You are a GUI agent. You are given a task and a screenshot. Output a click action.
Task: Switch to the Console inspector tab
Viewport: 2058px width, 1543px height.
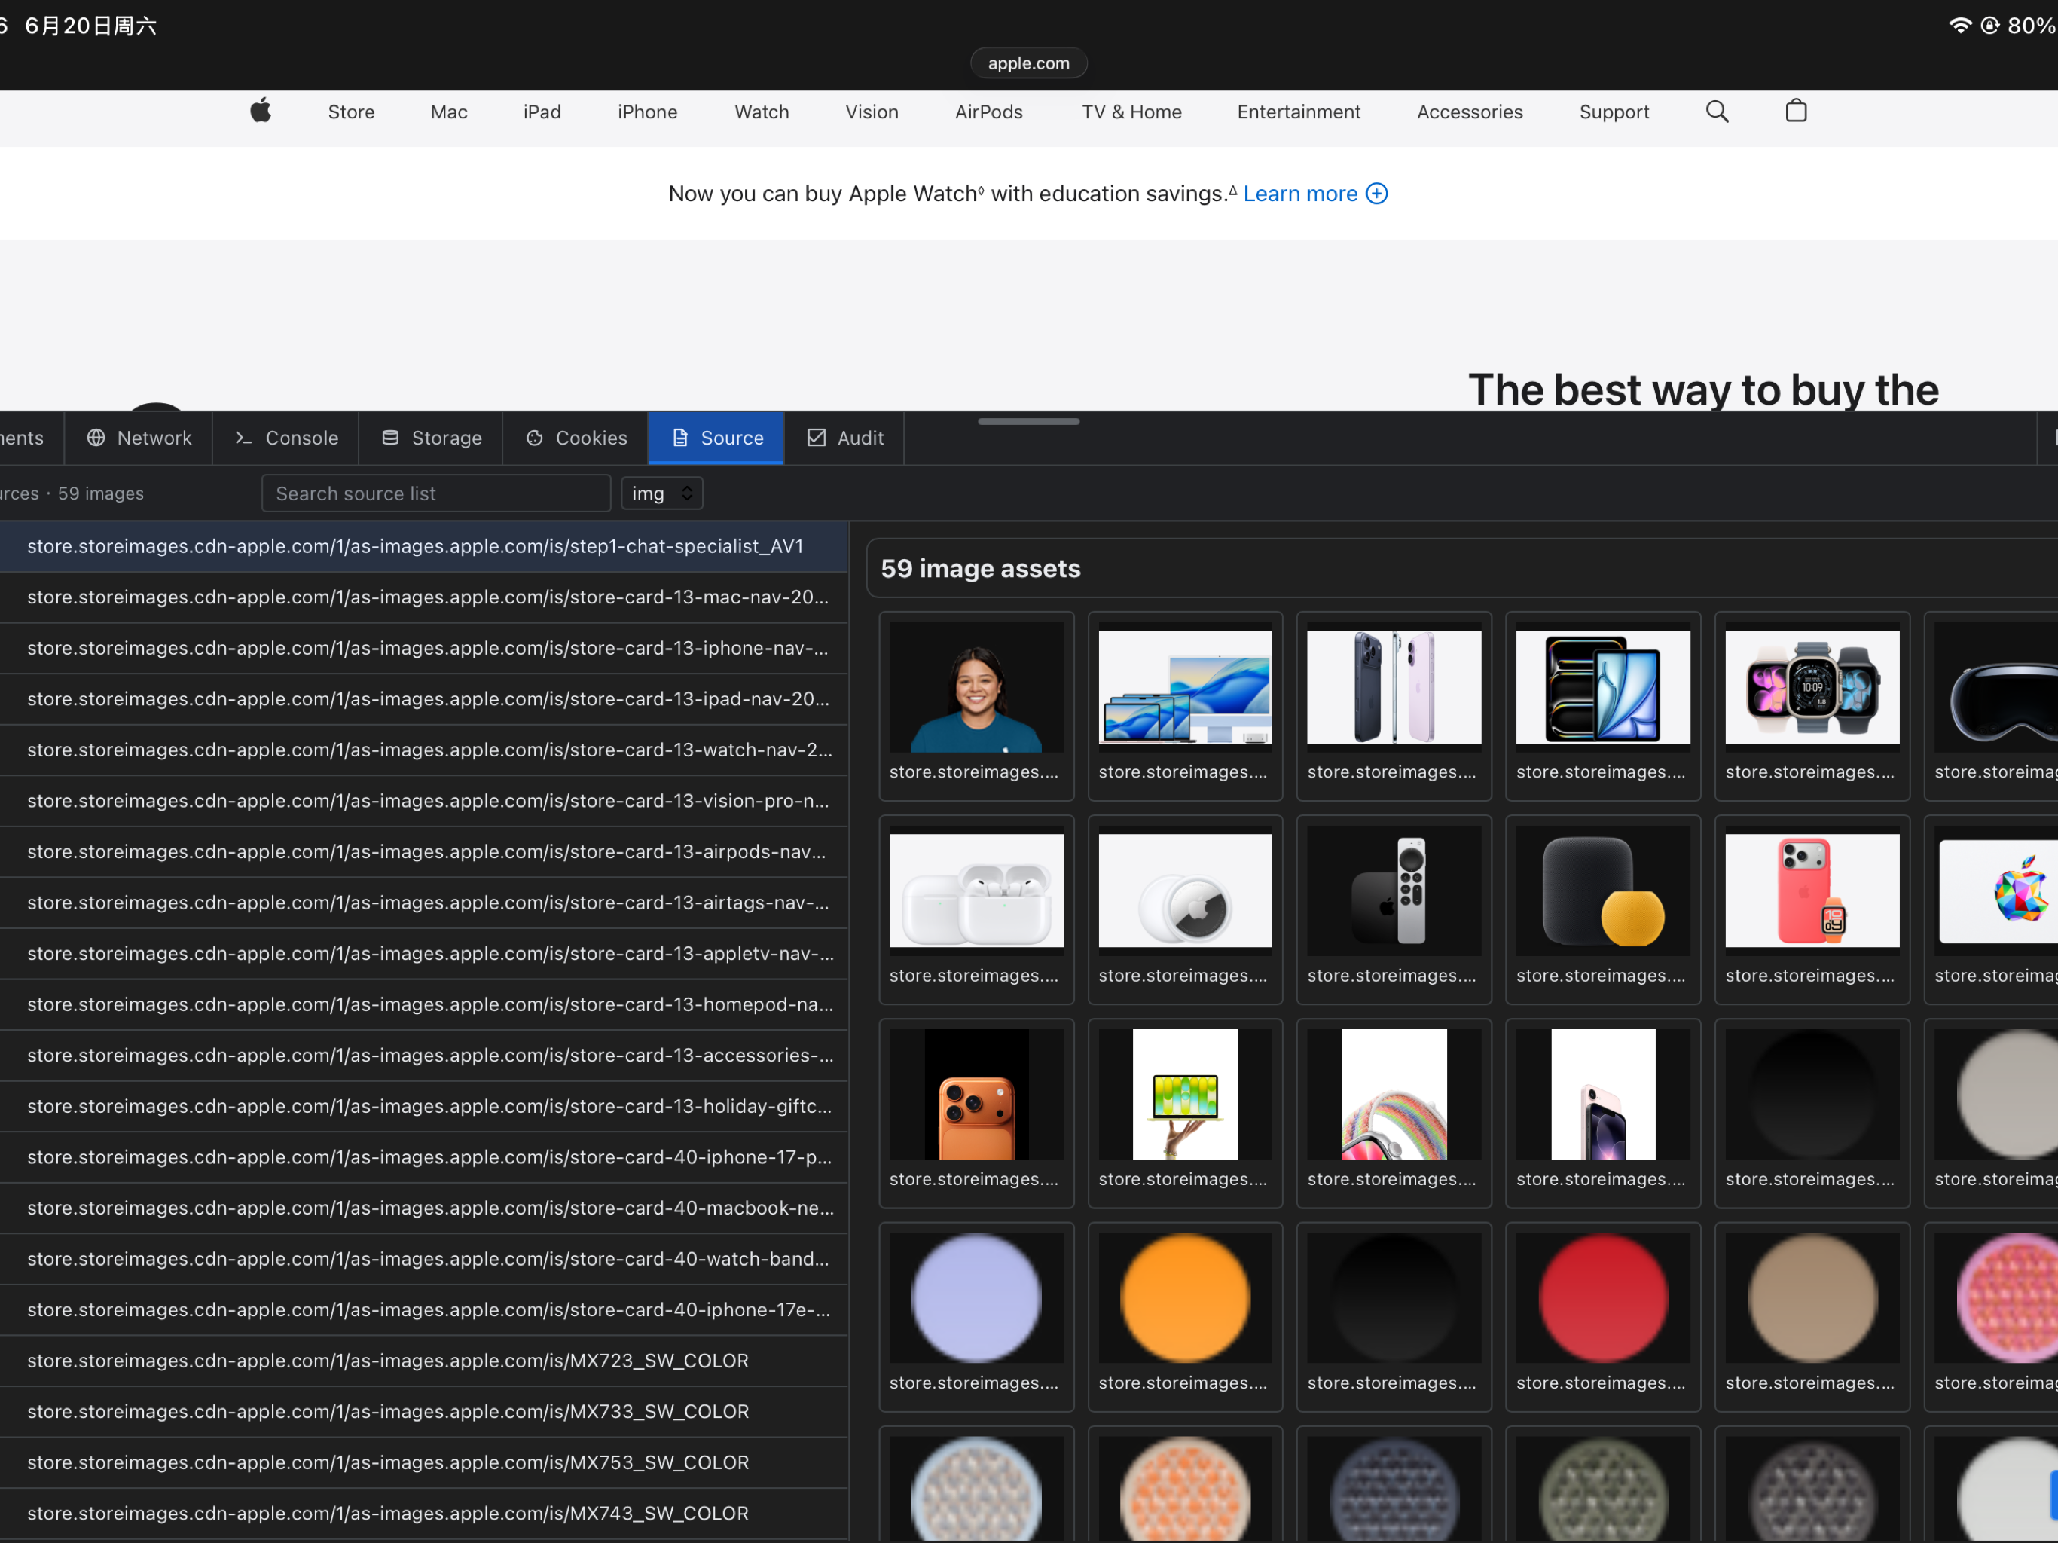285,438
